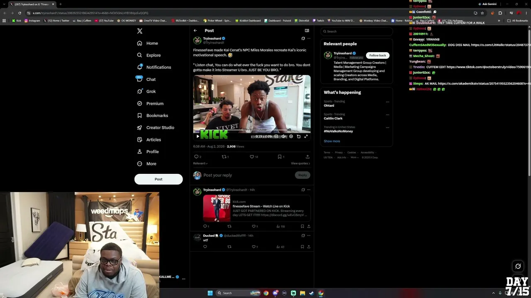Screen dimensions: 531x298
Task: Open Chat in the X sidebar
Action: pos(146,79)
